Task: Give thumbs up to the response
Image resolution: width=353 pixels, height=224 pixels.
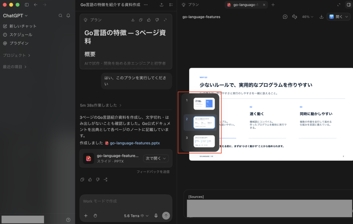Action: [x=90, y=180]
